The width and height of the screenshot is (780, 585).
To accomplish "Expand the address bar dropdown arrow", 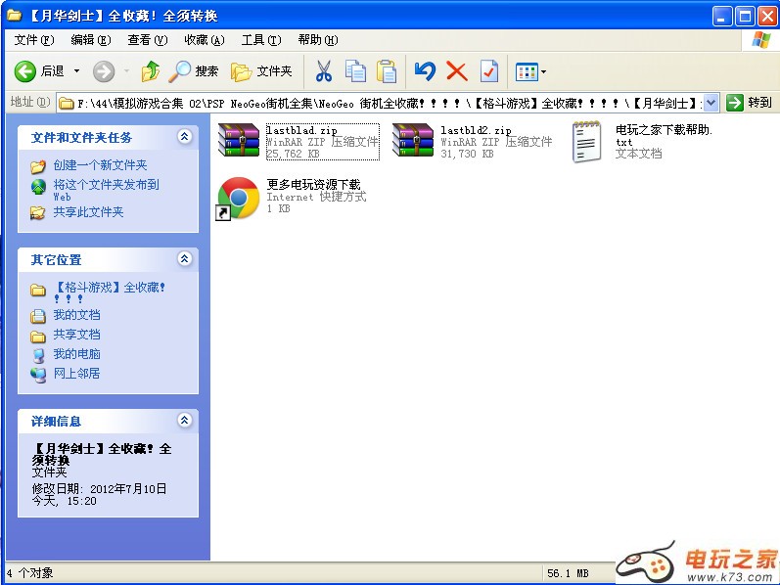I will [x=711, y=103].
